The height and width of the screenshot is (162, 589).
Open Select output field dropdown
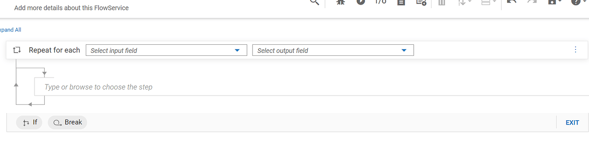pos(333,50)
